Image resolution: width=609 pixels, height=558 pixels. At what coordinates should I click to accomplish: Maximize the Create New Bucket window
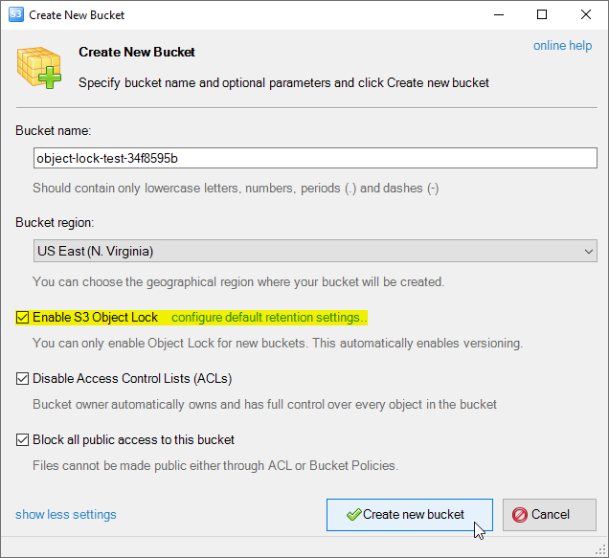pos(542,14)
